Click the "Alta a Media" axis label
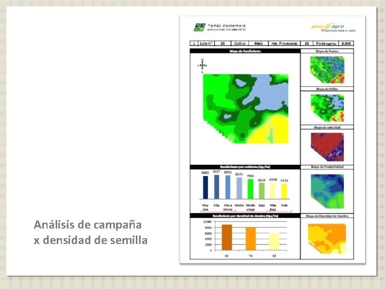 (228, 208)
